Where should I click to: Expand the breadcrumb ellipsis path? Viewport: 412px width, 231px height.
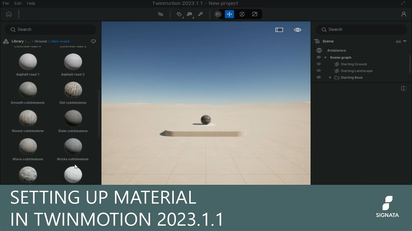(x=29, y=41)
